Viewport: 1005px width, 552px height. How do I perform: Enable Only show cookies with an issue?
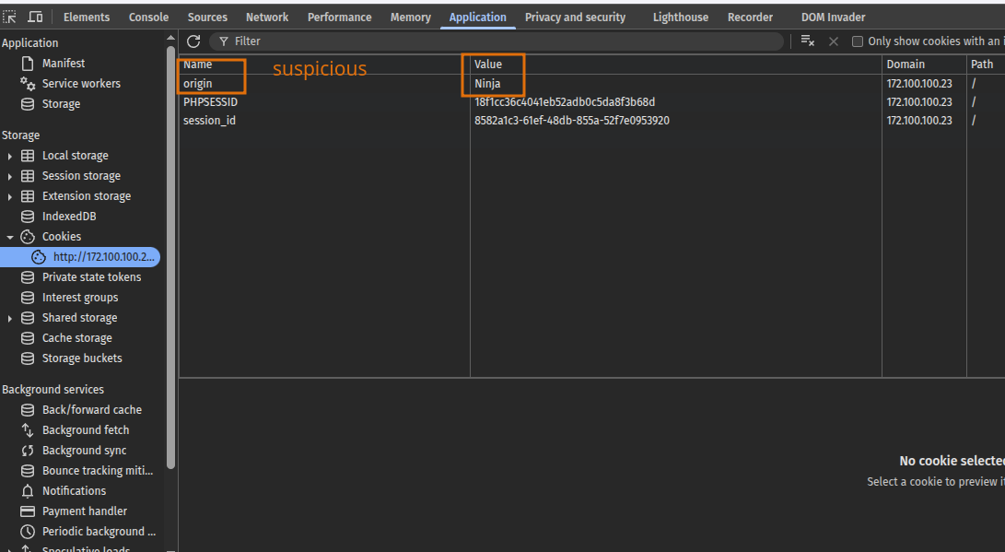(x=858, y=41)
